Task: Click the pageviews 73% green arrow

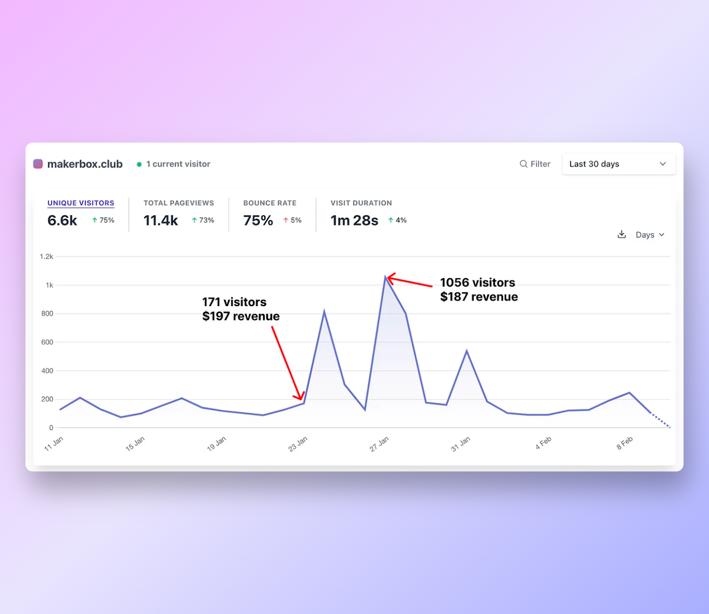Action: click(194, 220)
